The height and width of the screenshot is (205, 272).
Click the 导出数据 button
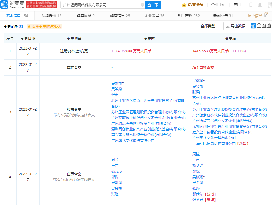click(x=236, y=26)
